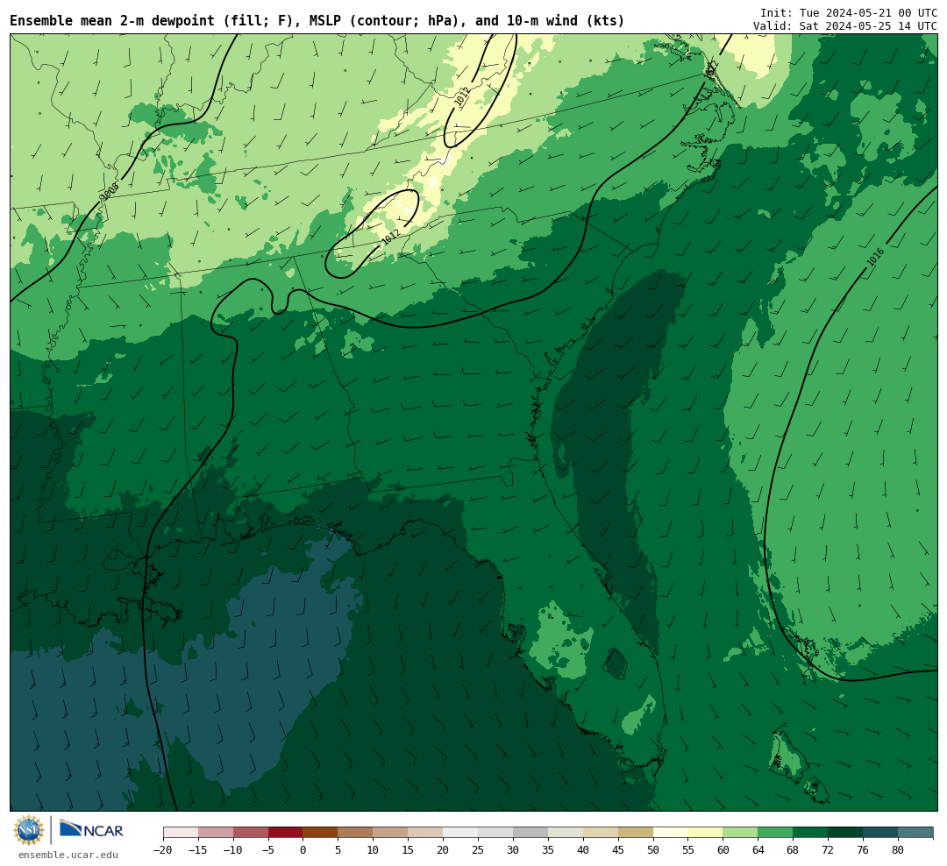Screen dimensions: 947x866
Task: Pick the colorbar swatch between 72 and 76
Action: coord(845,833)
